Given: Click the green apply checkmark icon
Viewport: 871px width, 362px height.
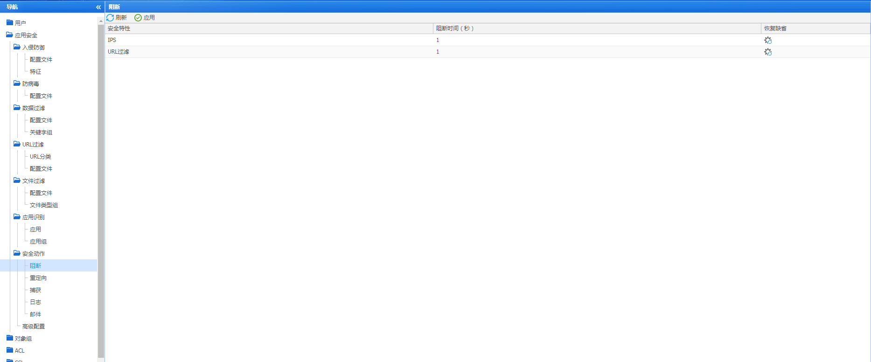Looking at the screenshot, I should click(138, 18).
